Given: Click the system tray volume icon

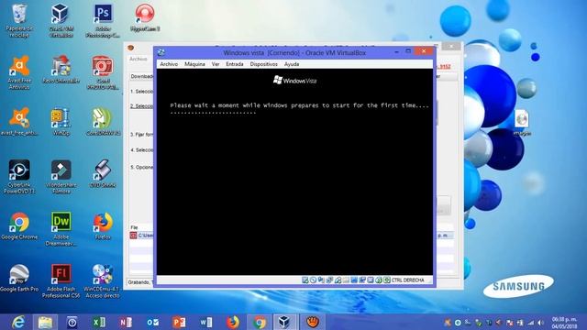Looking at the screenshot, I should tap(540, 322).
